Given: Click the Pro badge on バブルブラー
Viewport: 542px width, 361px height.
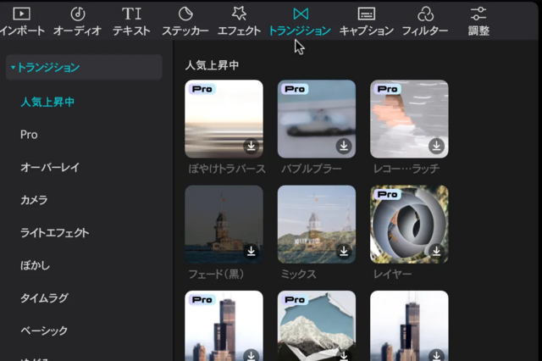Looking at the screenshot, I should 295,89.
